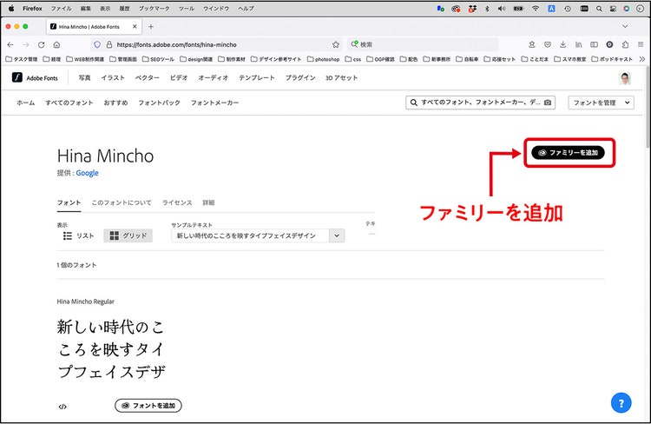Open the Firefox downloads arrow icon
Viewport: 651px width, 424px height.
click(563, 44)
